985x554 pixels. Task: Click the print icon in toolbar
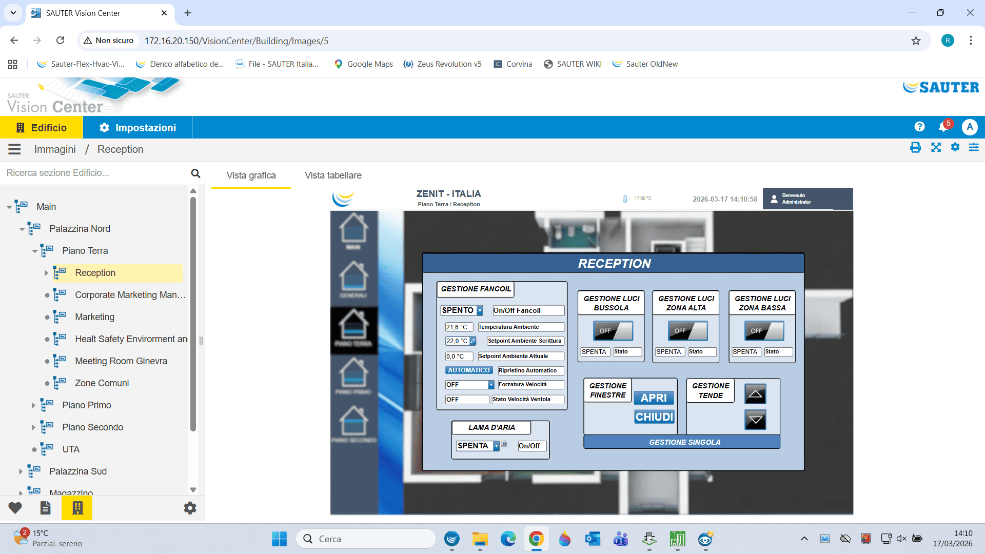[915, 148]
